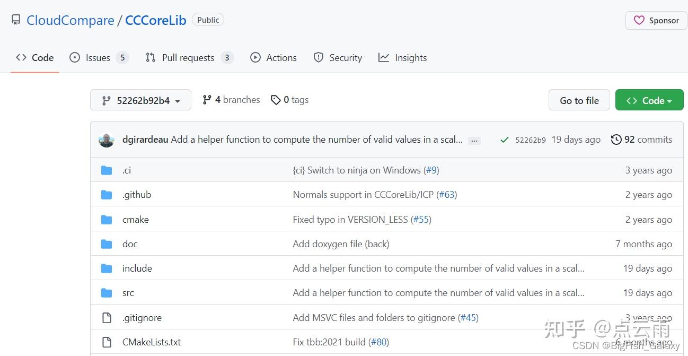Click dgirardeau's avatar thumbnail
Image resolution: width=688 pixels, height=356 pixels.
point(107,140)
